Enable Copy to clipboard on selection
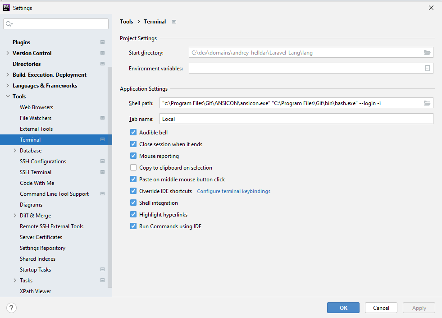442x318 pixels. [x=133, y=167]
